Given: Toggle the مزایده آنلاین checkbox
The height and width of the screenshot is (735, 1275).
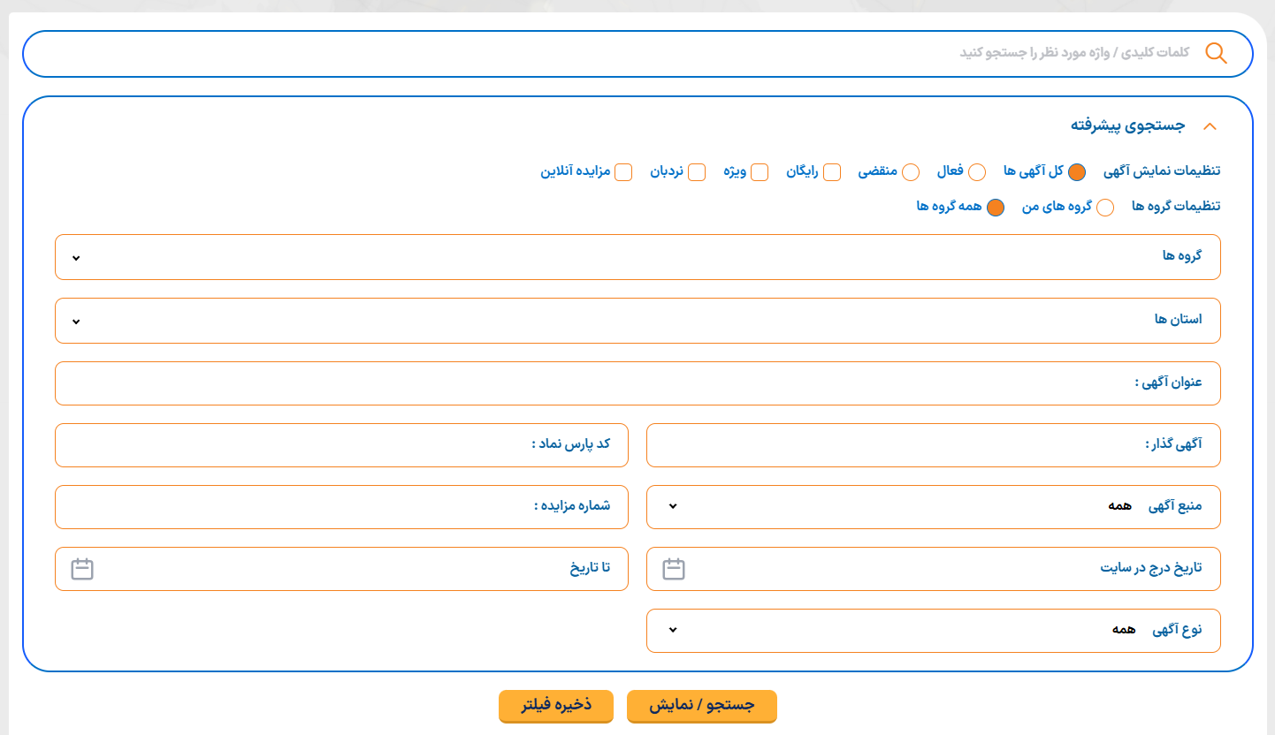Looking at the screenshot, I should pyautogui.click(x=623, y=172).
